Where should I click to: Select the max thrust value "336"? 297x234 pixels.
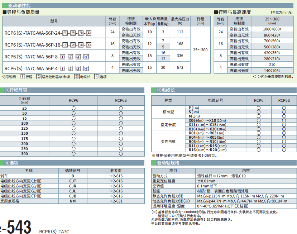180,56
